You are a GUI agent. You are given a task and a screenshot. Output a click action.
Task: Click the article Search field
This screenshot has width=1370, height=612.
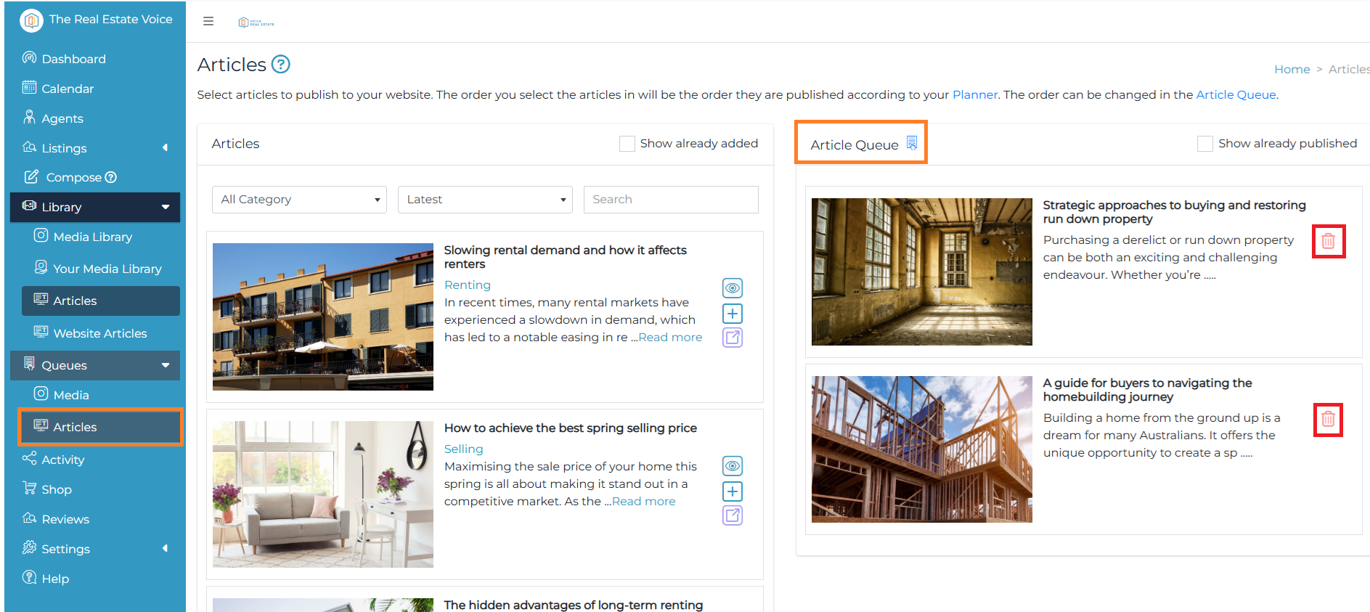[x=671, y=200]
